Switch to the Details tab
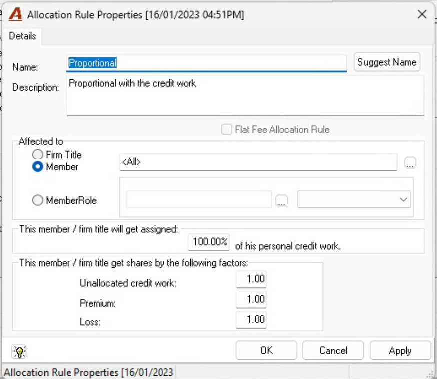This screenshot has width=437, height=379. pos(22,36)
